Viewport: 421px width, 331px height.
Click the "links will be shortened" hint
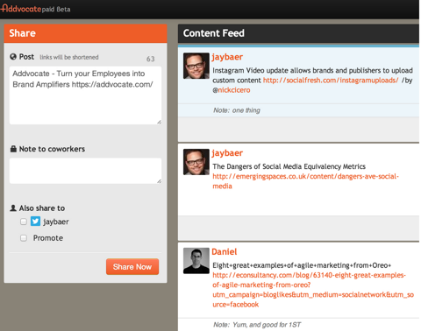(69, 57)
